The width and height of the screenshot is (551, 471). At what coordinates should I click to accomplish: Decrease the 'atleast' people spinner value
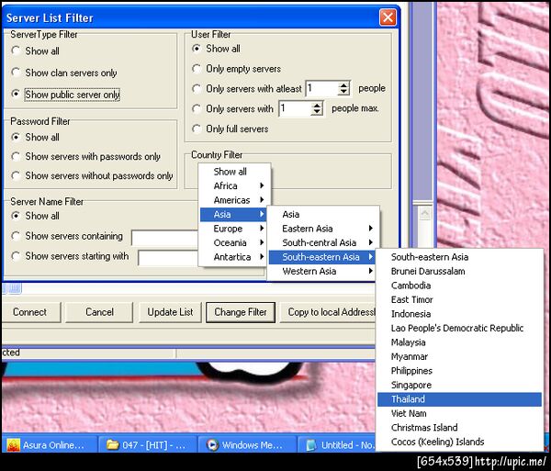click(343, 92)
